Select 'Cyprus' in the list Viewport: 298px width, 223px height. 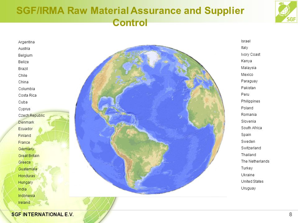point(24,109)
